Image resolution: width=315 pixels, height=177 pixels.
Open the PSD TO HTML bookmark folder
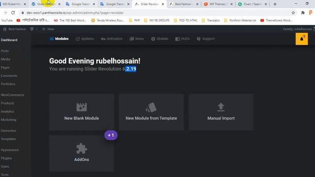click(186, 20)
